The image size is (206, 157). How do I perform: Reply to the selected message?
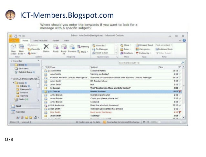pos(56,48)
